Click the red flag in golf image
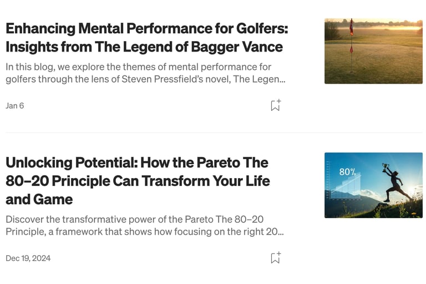426x284 pixels. pos(351,28)
